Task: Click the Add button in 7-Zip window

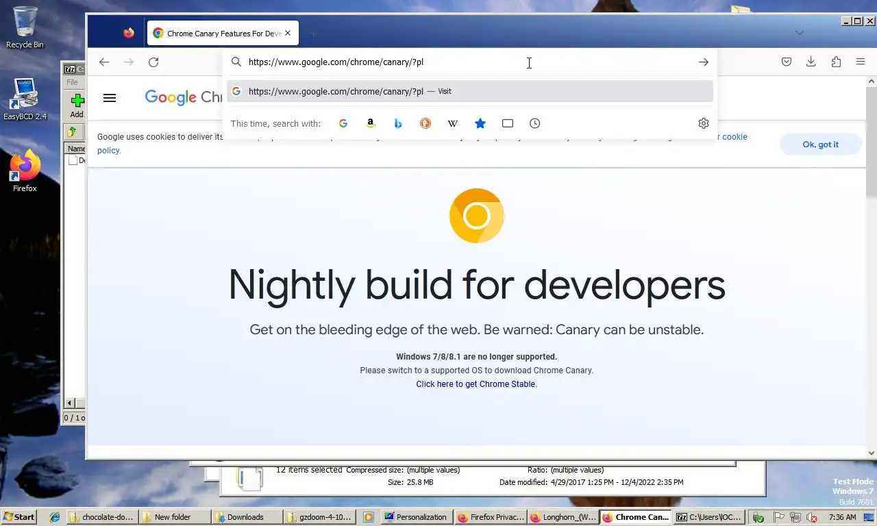Action: [77, 106]
